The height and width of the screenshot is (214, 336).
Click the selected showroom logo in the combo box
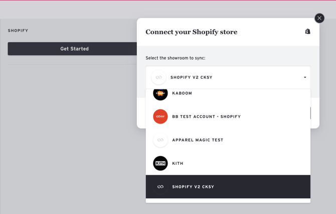tap(159, 77)
